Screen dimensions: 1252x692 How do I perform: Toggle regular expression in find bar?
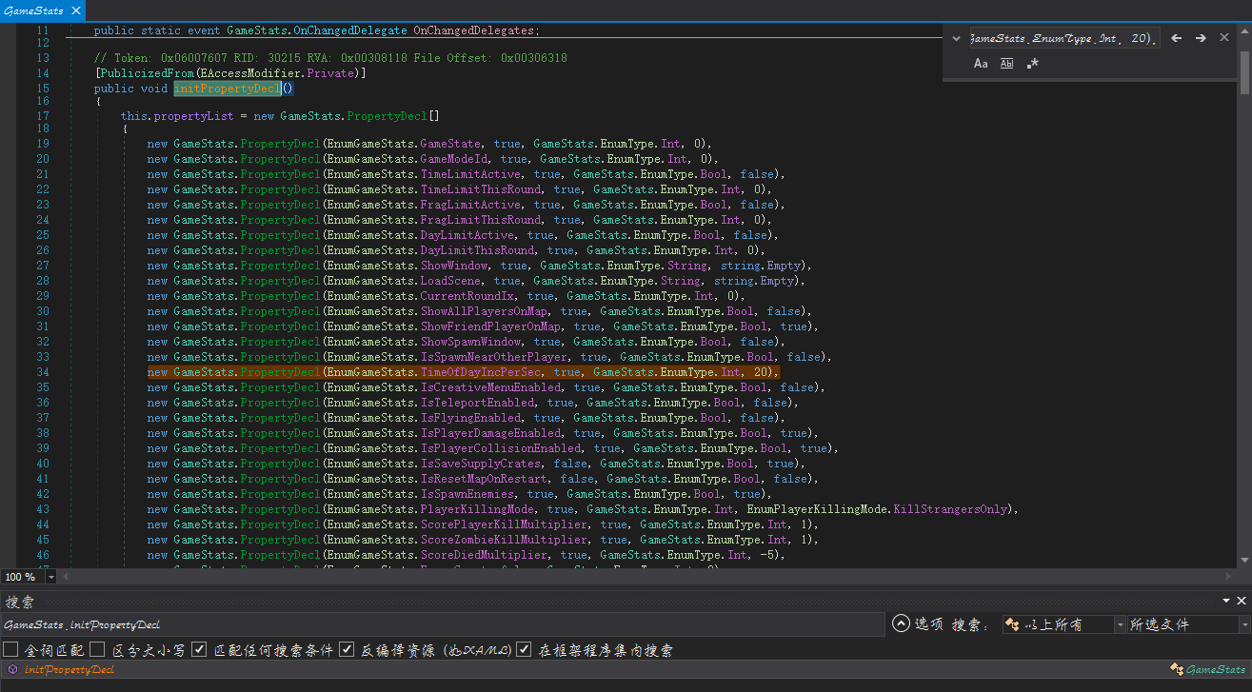(x=1032, y=64)
